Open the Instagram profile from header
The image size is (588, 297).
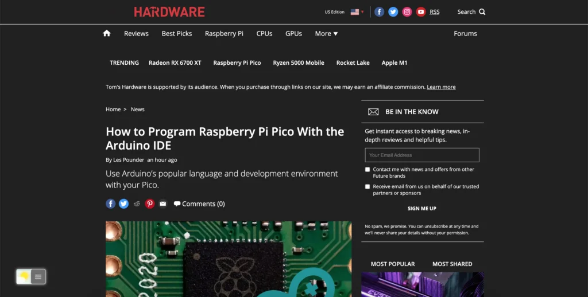click(x=407, y=12)
